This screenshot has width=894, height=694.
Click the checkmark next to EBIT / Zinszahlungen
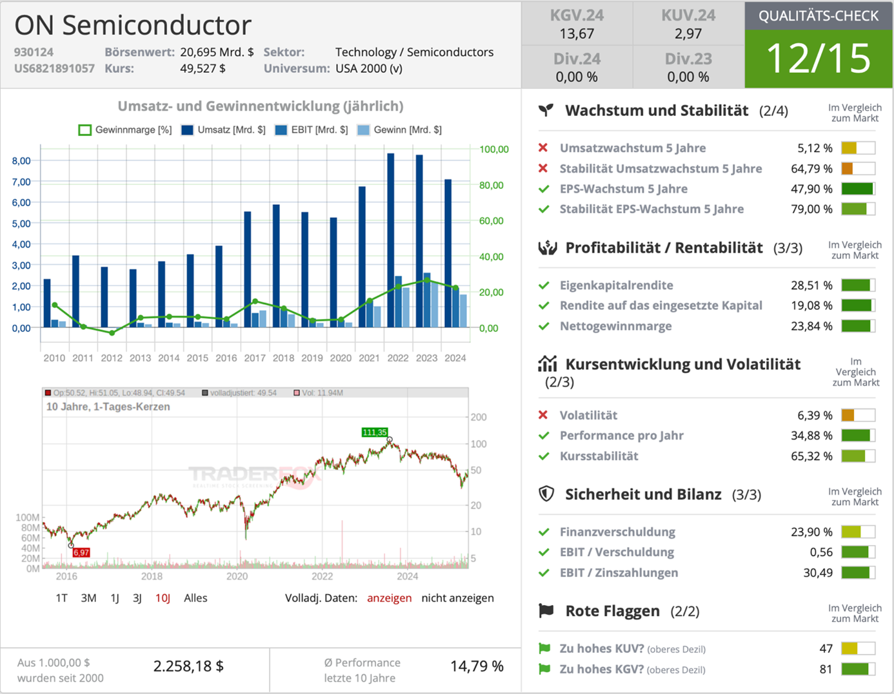[x=544, y=573]
